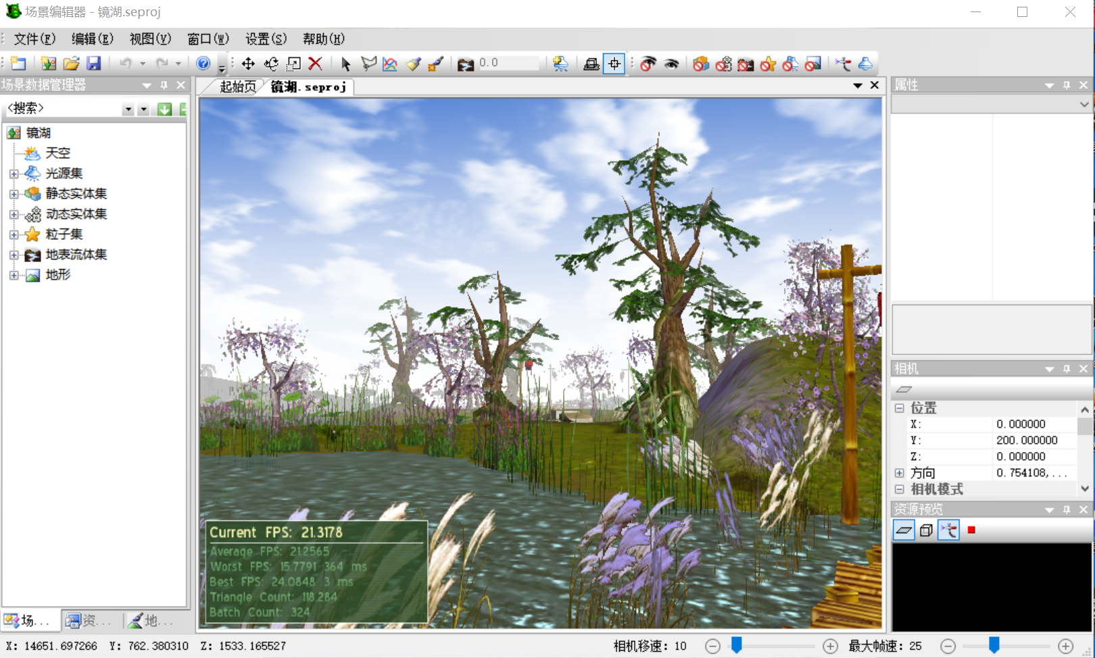Click the printer-like toolbar icon
This screenshot has width=1095, height=658.
591,64
